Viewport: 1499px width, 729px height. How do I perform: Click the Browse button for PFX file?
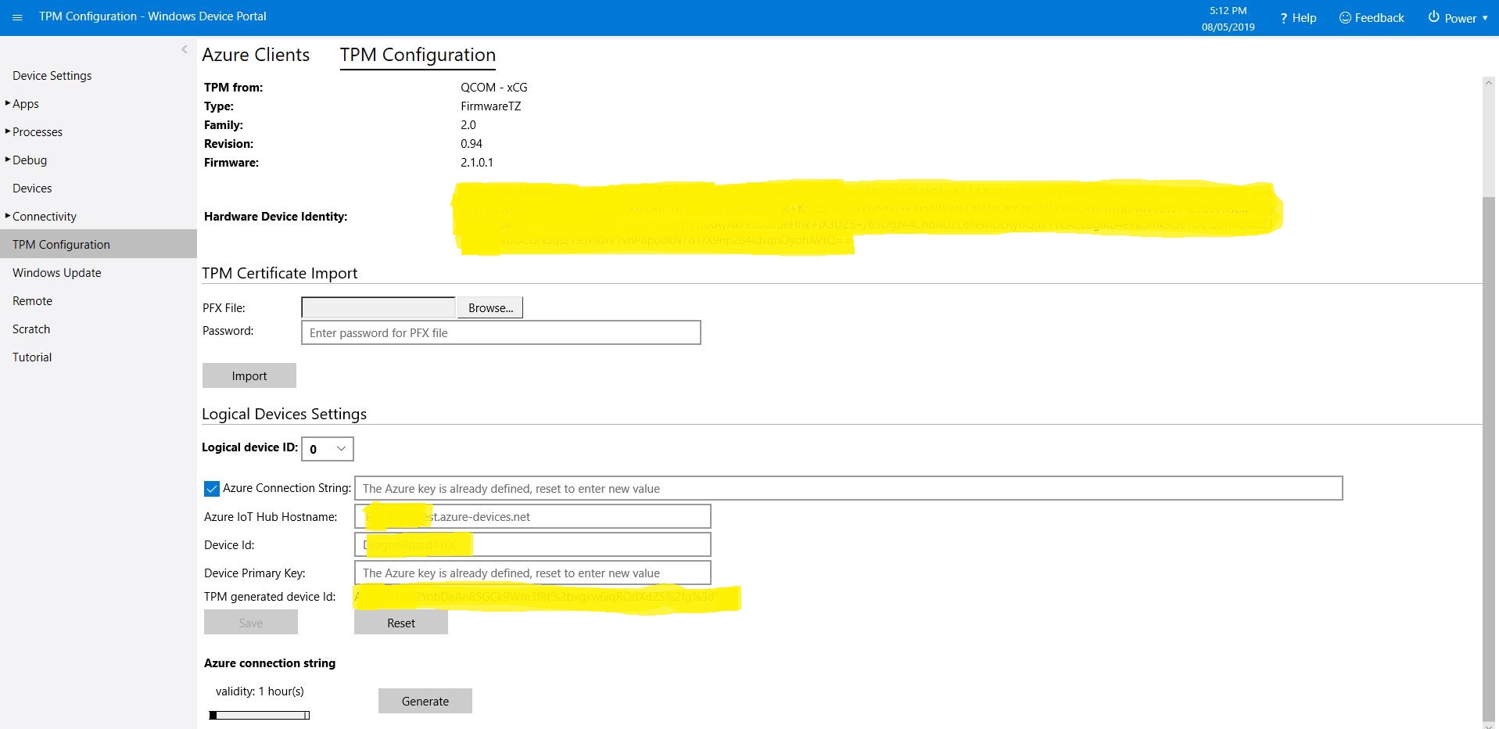tap(490, 308)
